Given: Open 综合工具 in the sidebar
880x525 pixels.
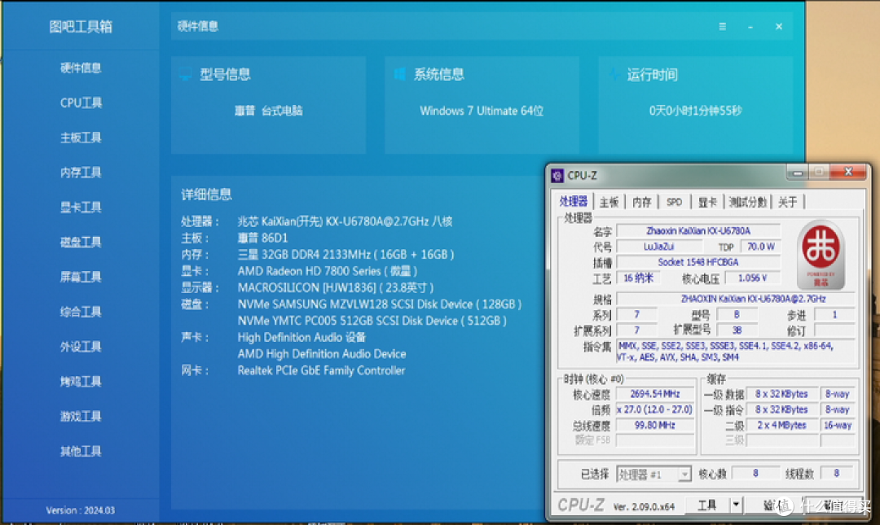Looking at the screenshot, I should pos(81,312).
